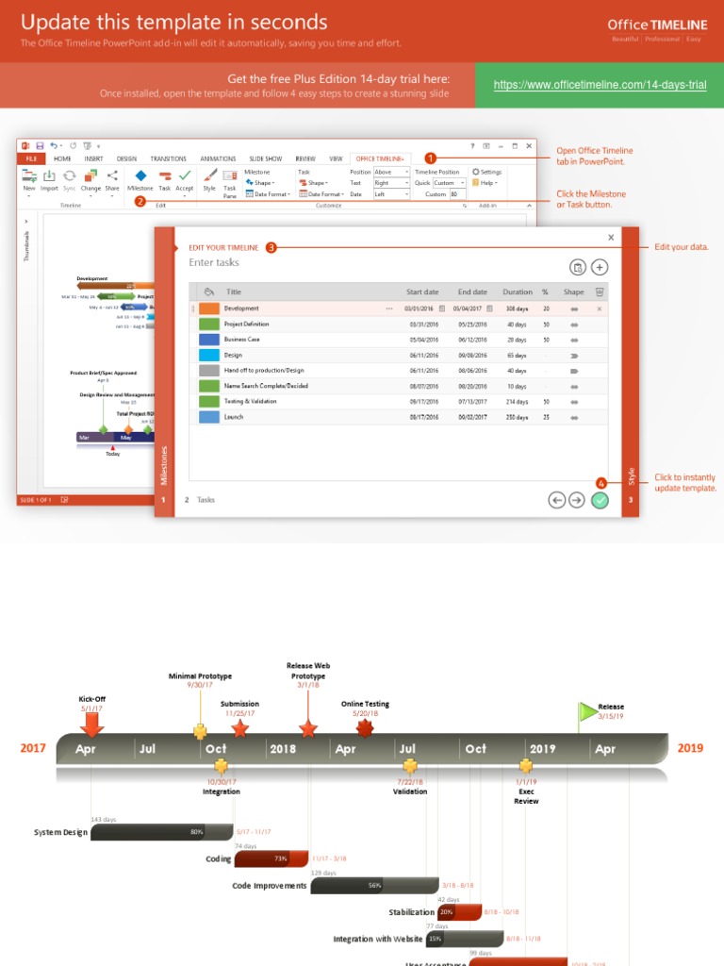Click the delete-all trash icon in header
724x966 pixels.
[600, 292]
